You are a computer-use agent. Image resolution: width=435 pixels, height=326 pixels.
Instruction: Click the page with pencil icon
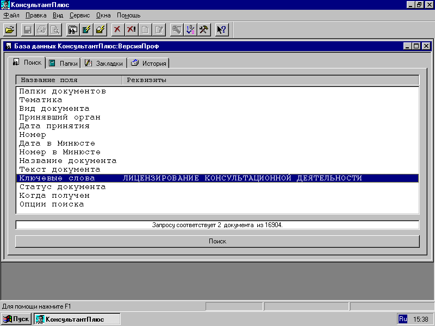159,30
